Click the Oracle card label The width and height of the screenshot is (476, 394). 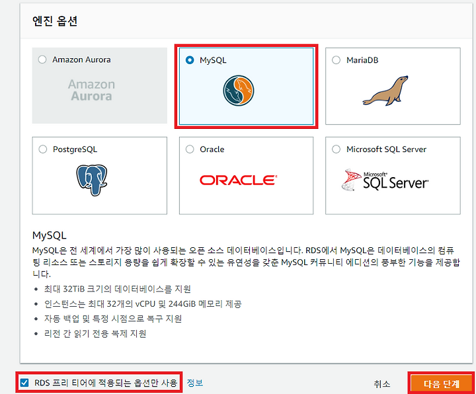point(212,149)
